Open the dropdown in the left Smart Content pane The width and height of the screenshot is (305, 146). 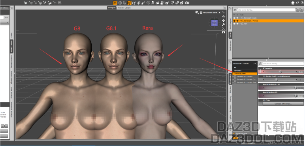4,23
